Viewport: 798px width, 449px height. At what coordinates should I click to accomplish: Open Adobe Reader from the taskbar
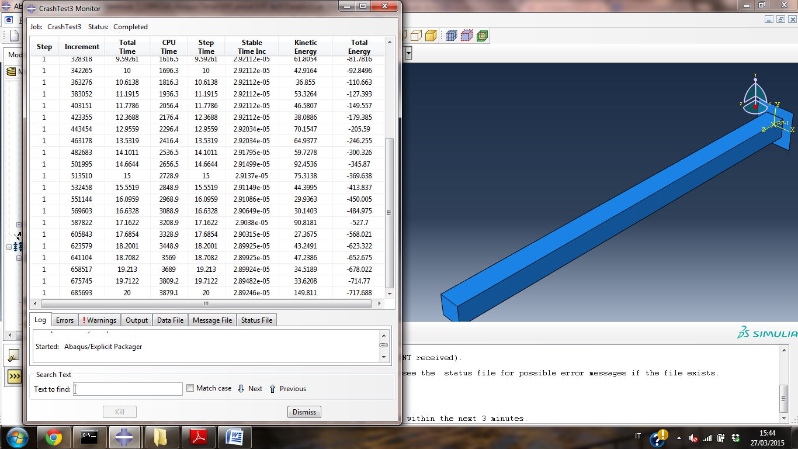click(199, 437)
